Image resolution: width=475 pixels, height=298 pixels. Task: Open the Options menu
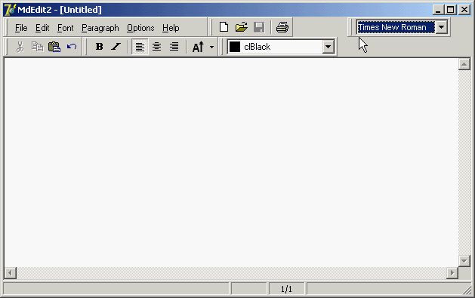(x=140, y=28)
